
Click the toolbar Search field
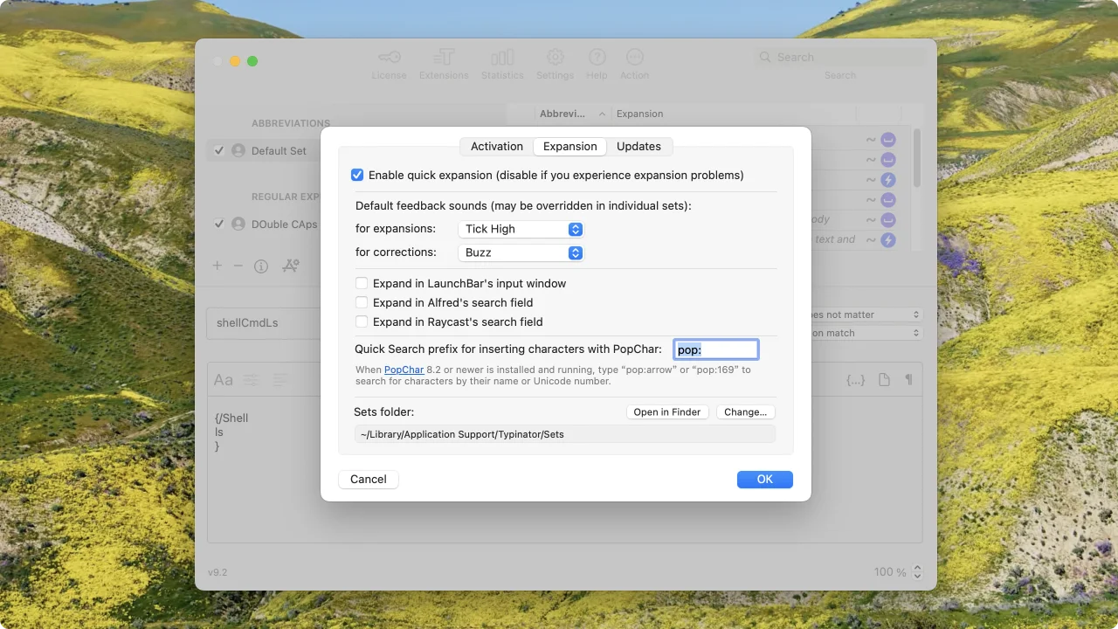839,57
